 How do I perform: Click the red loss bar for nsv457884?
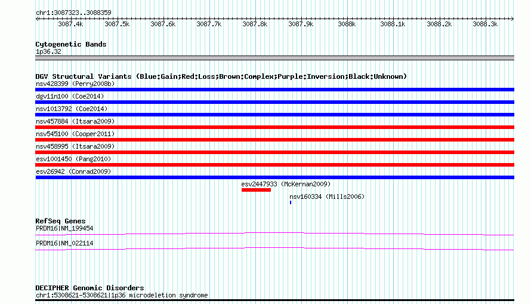274,127
